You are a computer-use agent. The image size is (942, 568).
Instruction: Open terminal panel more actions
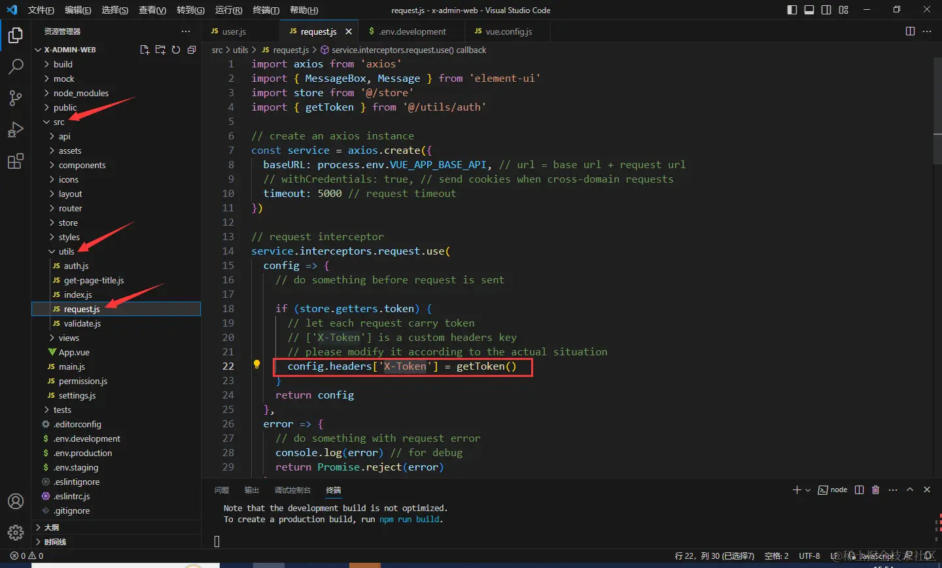tap(893, 489)
